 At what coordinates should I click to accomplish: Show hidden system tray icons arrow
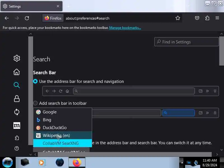[x=182, y=163]
